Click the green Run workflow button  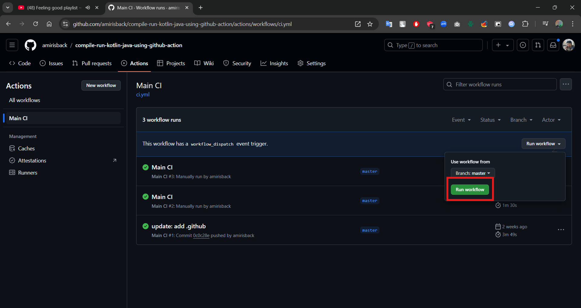pos(470,190)
